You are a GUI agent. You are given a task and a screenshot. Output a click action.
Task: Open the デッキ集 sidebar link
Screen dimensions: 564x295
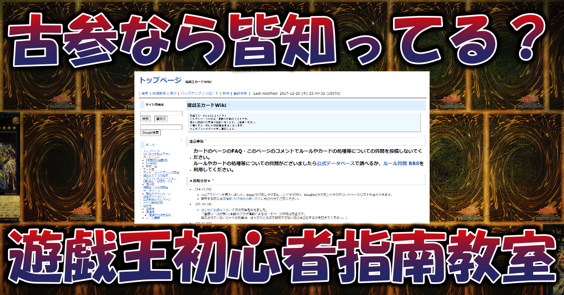point(148,170)
